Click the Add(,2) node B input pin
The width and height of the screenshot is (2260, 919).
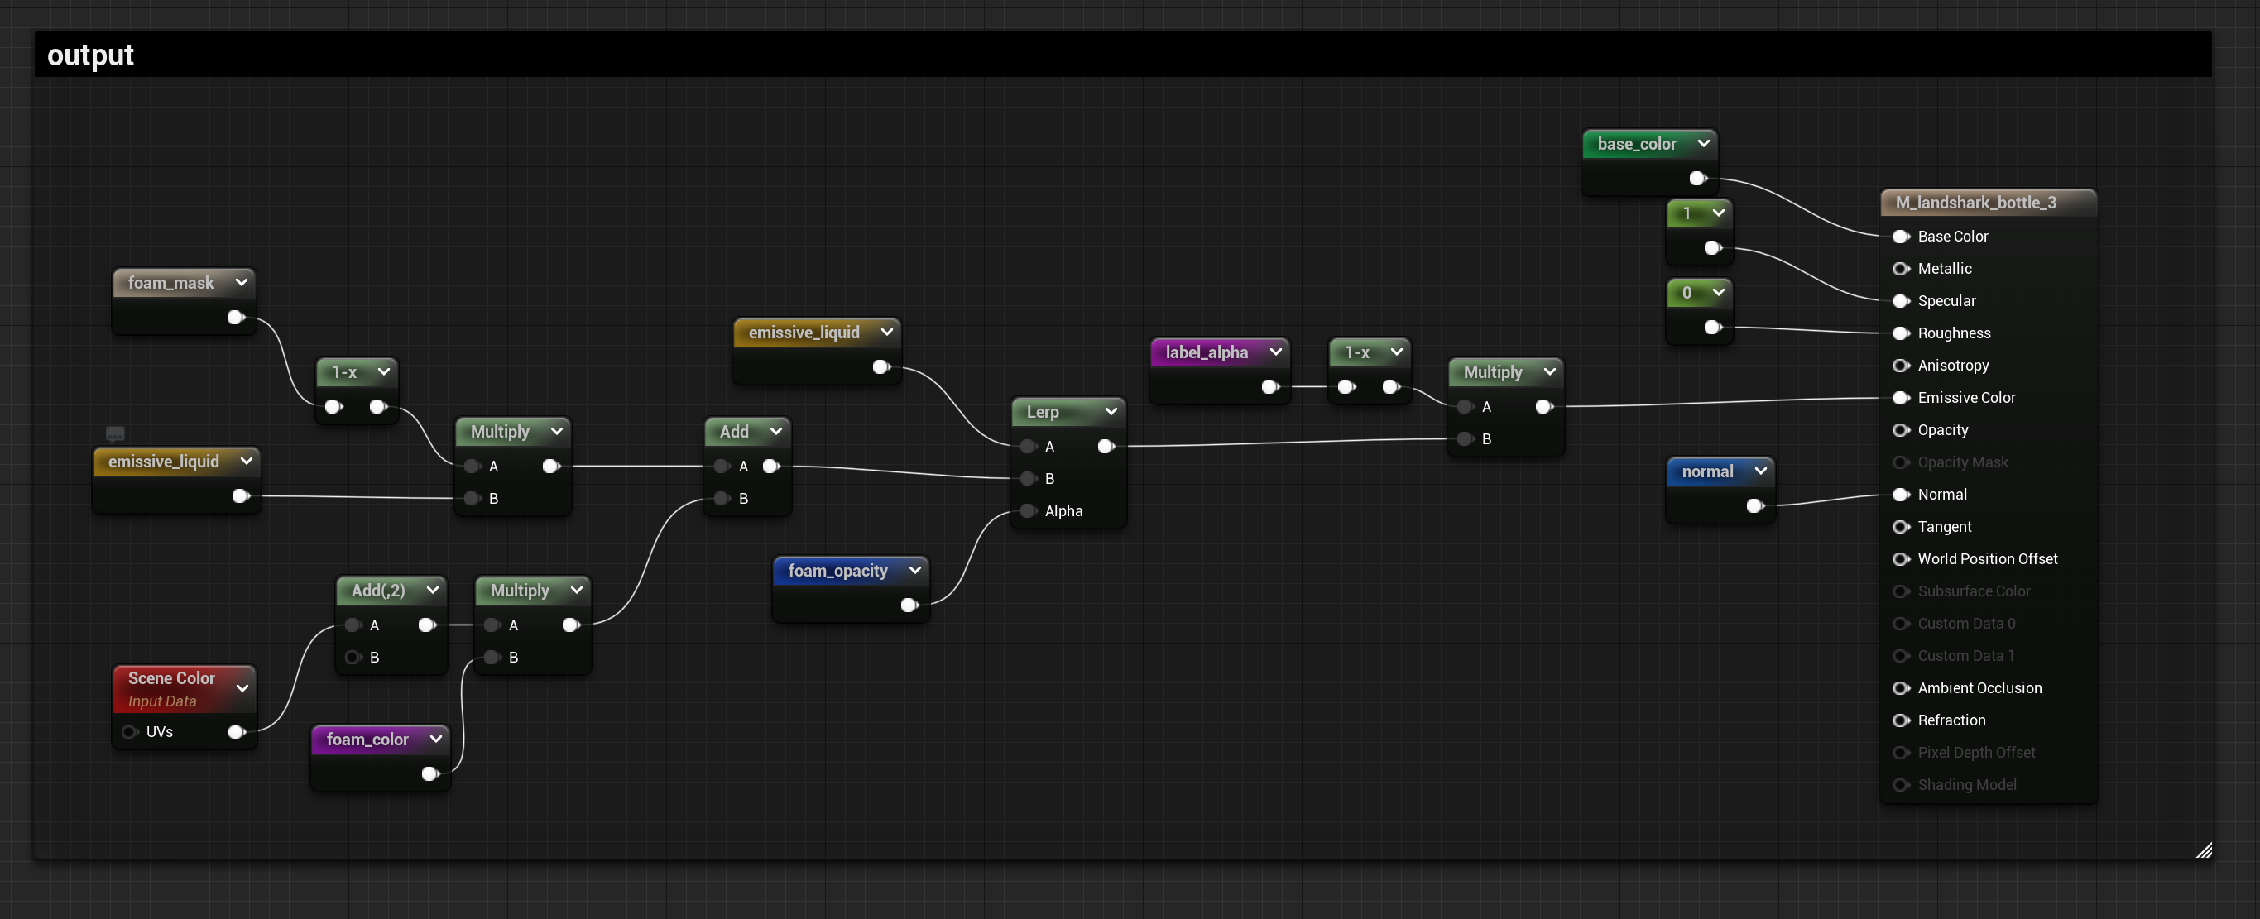(x=353, y=657)
